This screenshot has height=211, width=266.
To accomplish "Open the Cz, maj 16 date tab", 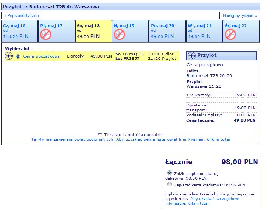I will coord(19,31).
